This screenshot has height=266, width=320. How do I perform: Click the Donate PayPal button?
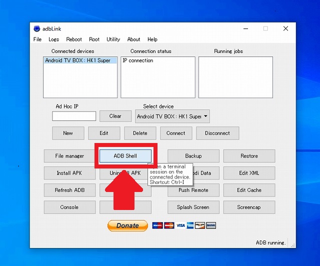pyautogui.click(x=127, y=225)
